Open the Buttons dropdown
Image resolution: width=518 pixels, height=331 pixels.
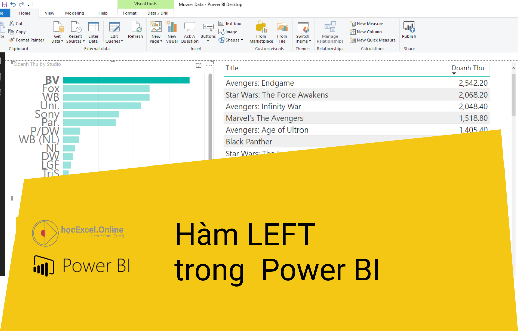point(208,32)
